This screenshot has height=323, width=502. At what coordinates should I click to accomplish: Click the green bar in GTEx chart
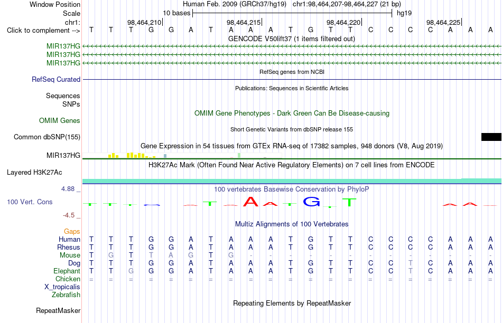(x=239, y=155)
